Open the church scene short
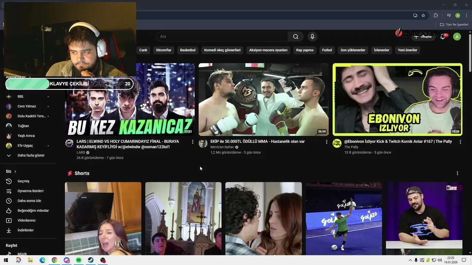 click(183, 219)
